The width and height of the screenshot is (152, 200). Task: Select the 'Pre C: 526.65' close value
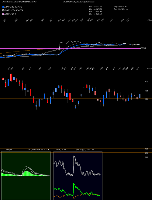coord(95,14)
